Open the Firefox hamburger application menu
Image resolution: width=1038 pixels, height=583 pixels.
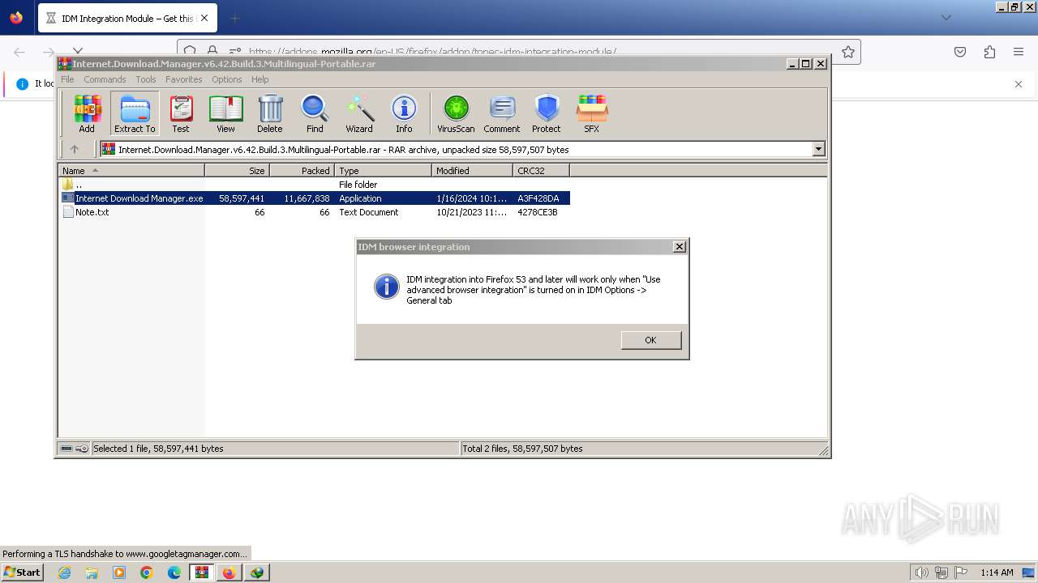1019,52
